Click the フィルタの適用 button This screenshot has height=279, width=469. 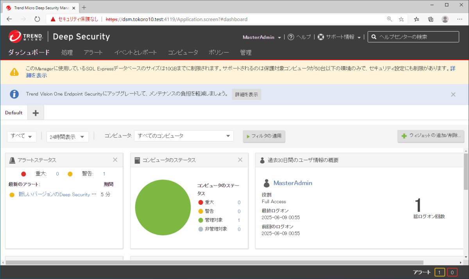coord(264,136)
